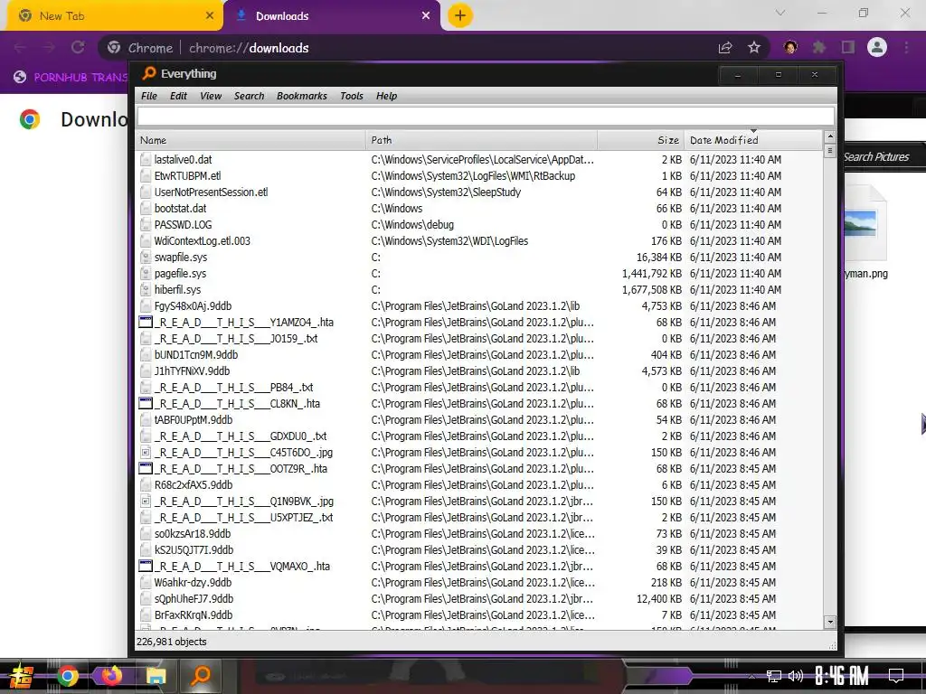Reload the Chrome page
Image resolution: width=926 pixels, height=694 pixels.
tap(78, 47)
